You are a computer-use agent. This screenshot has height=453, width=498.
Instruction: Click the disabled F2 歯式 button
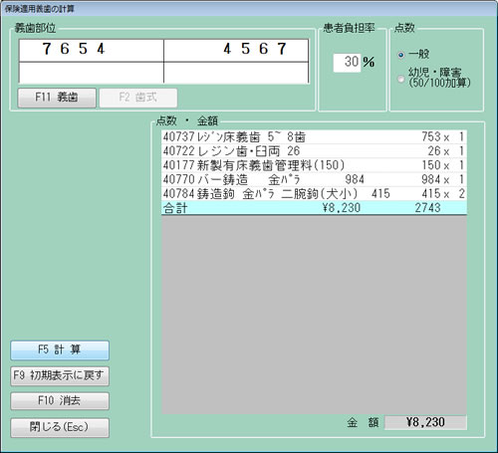138,98
